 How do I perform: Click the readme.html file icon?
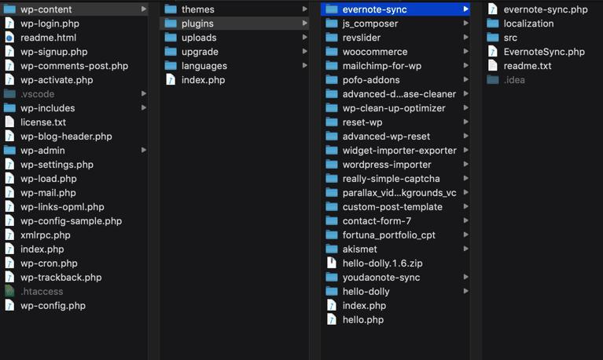(9, 38)
